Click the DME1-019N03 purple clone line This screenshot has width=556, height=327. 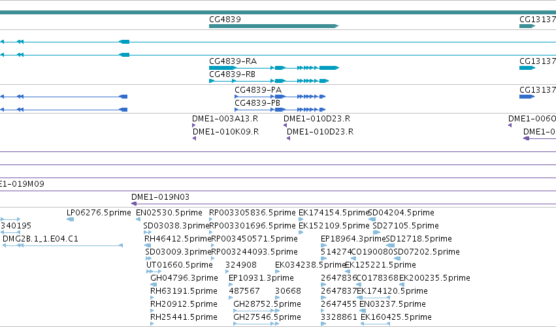[x=344, y=204]
